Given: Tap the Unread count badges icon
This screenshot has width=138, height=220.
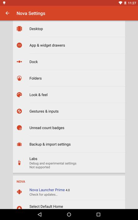Looking at the screenshot, I should [19, 128].
